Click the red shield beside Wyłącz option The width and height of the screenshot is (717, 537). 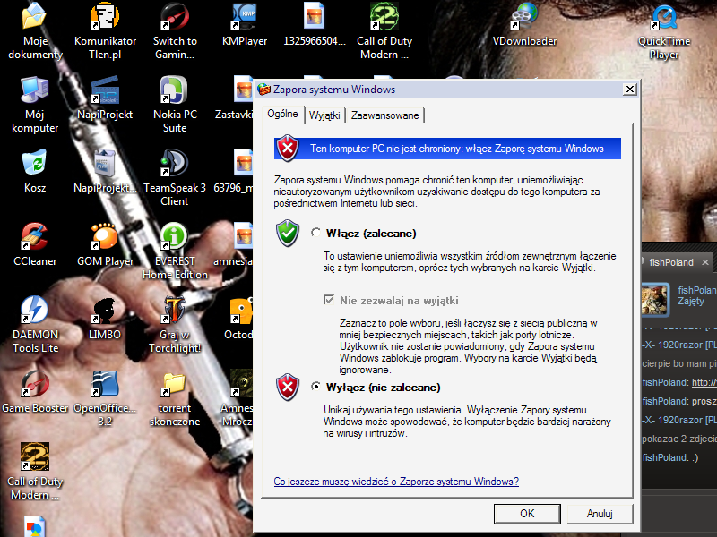(x=288, y=388)
